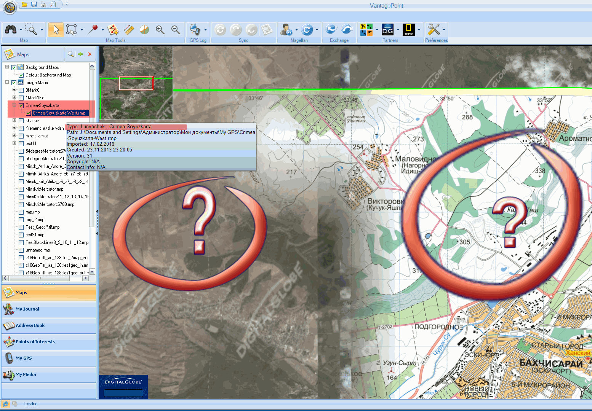Open the TOPO! partner dropdown arrow
This screenshot has width=592, height=411.
[x=419, y=30]
